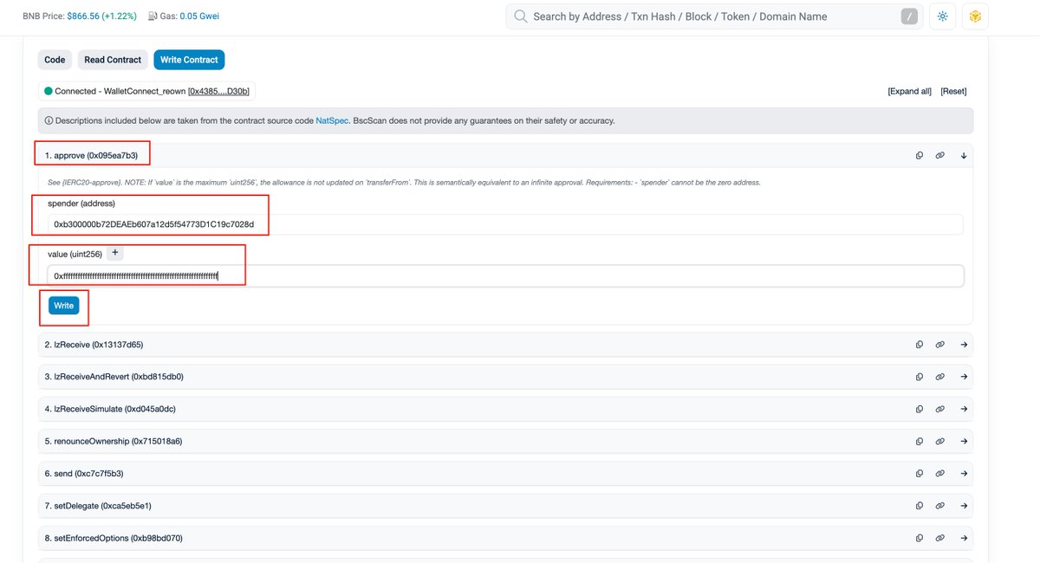This screenshot has width=1040, height=563.
Task: Focus the spender address input field
Action: [x=505, y=224]
